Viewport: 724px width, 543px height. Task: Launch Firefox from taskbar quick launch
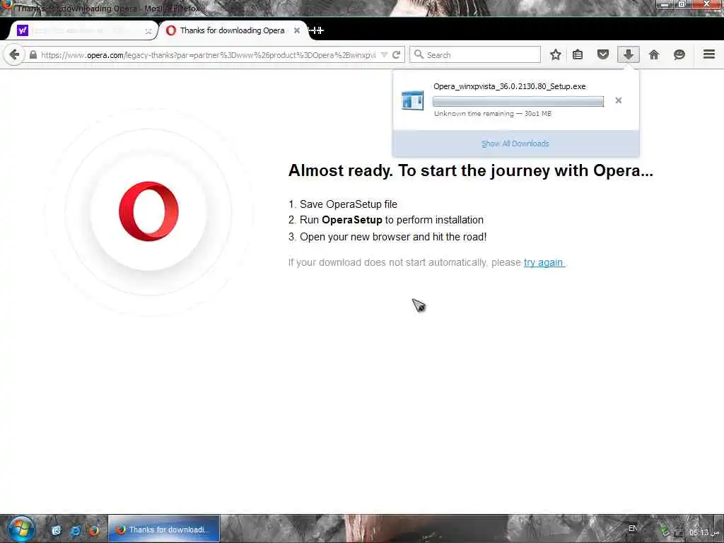94,530
